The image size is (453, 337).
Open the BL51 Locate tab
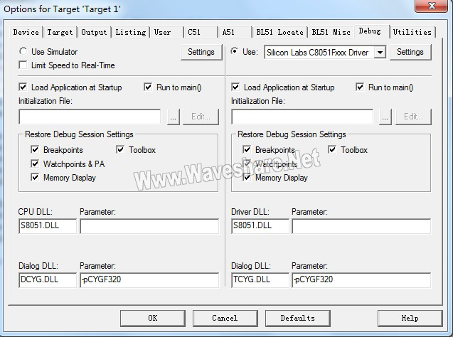coord(279,32)
